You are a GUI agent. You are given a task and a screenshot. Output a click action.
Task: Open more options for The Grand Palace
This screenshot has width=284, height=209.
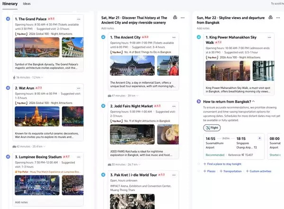79,18
